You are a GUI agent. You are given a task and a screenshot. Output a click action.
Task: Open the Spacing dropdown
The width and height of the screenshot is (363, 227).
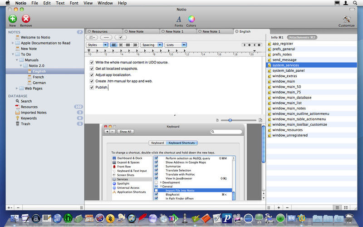click(x=152, y=45)
